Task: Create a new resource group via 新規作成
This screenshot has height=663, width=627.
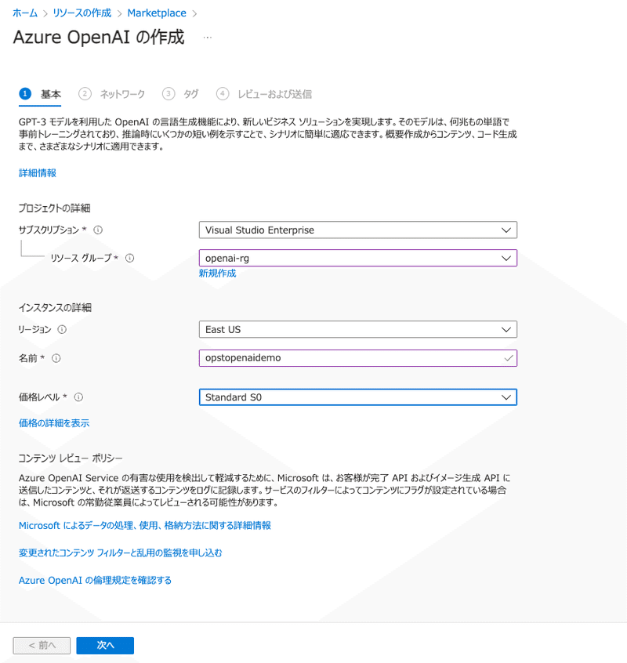Action: 217,274
